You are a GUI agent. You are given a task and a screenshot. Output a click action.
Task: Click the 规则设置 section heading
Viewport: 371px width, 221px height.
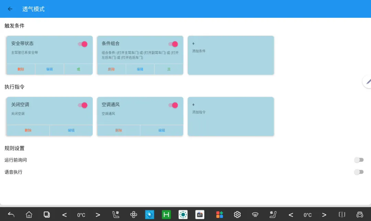click(x=14, y=148)
